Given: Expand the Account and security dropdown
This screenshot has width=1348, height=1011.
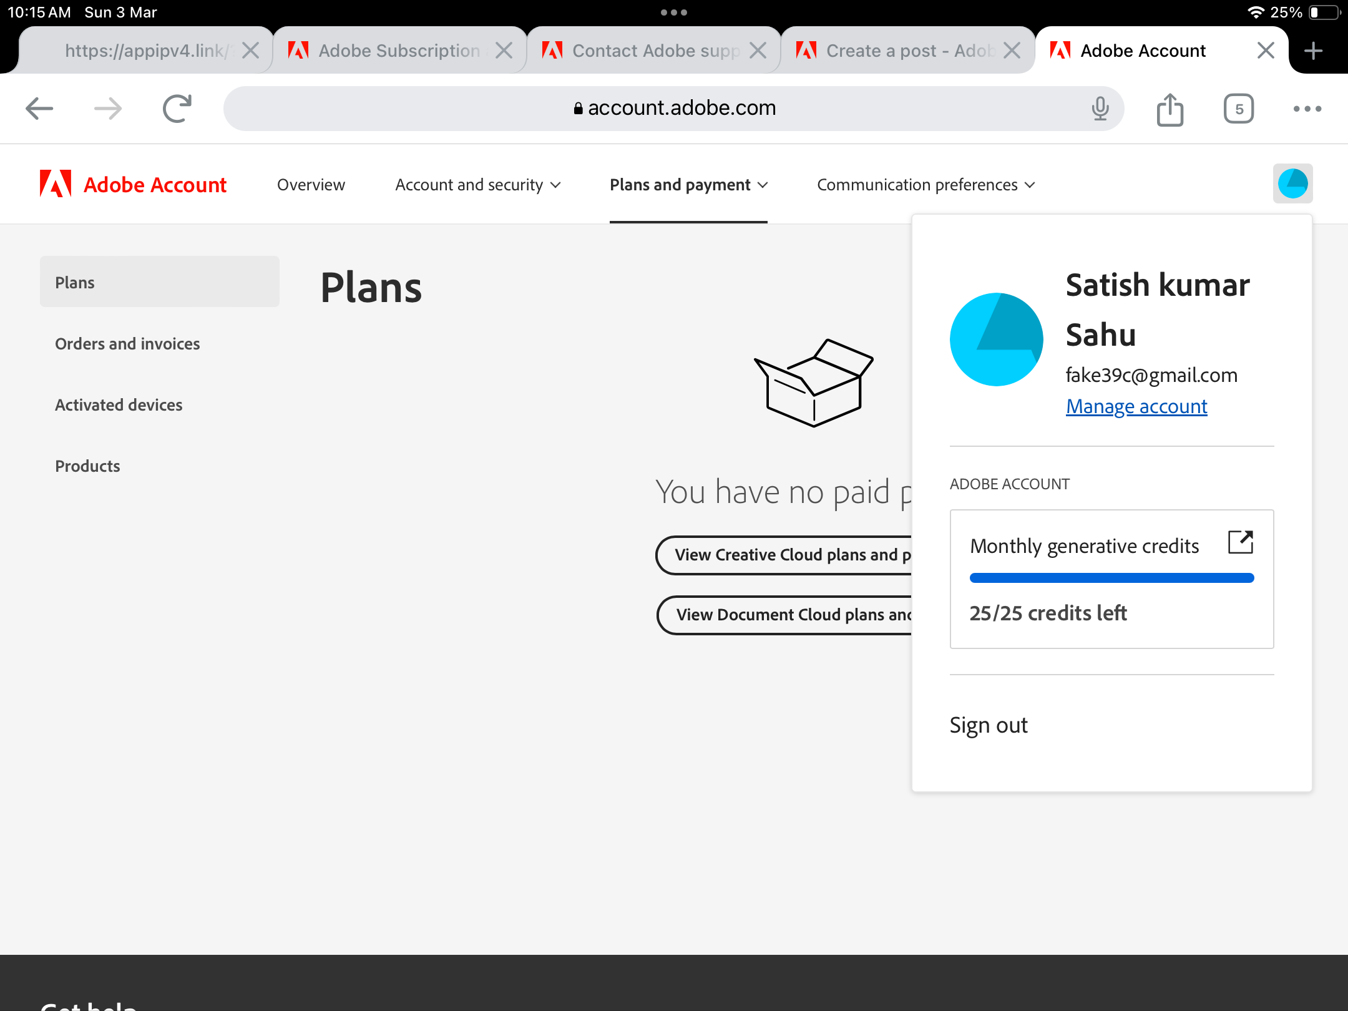Looking at the screenshot, I should [478, 184].
